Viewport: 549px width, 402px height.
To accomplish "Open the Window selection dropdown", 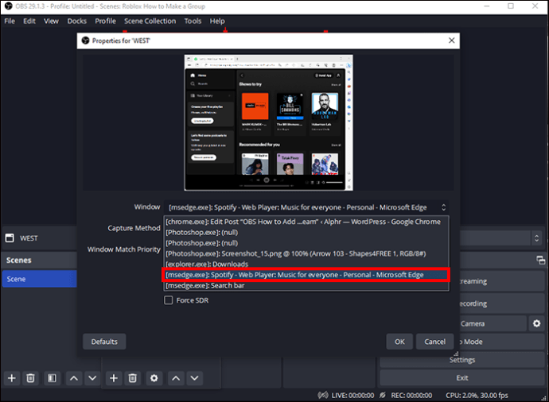I will pyautogui.click(x=306, y=207).
